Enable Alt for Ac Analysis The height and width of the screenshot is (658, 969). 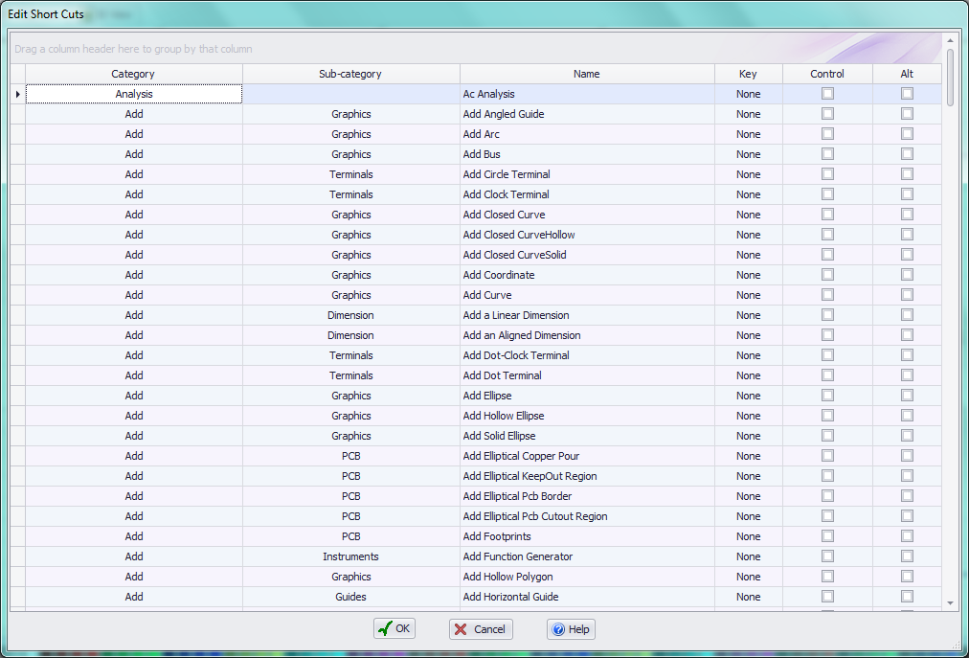coord(907,93)
